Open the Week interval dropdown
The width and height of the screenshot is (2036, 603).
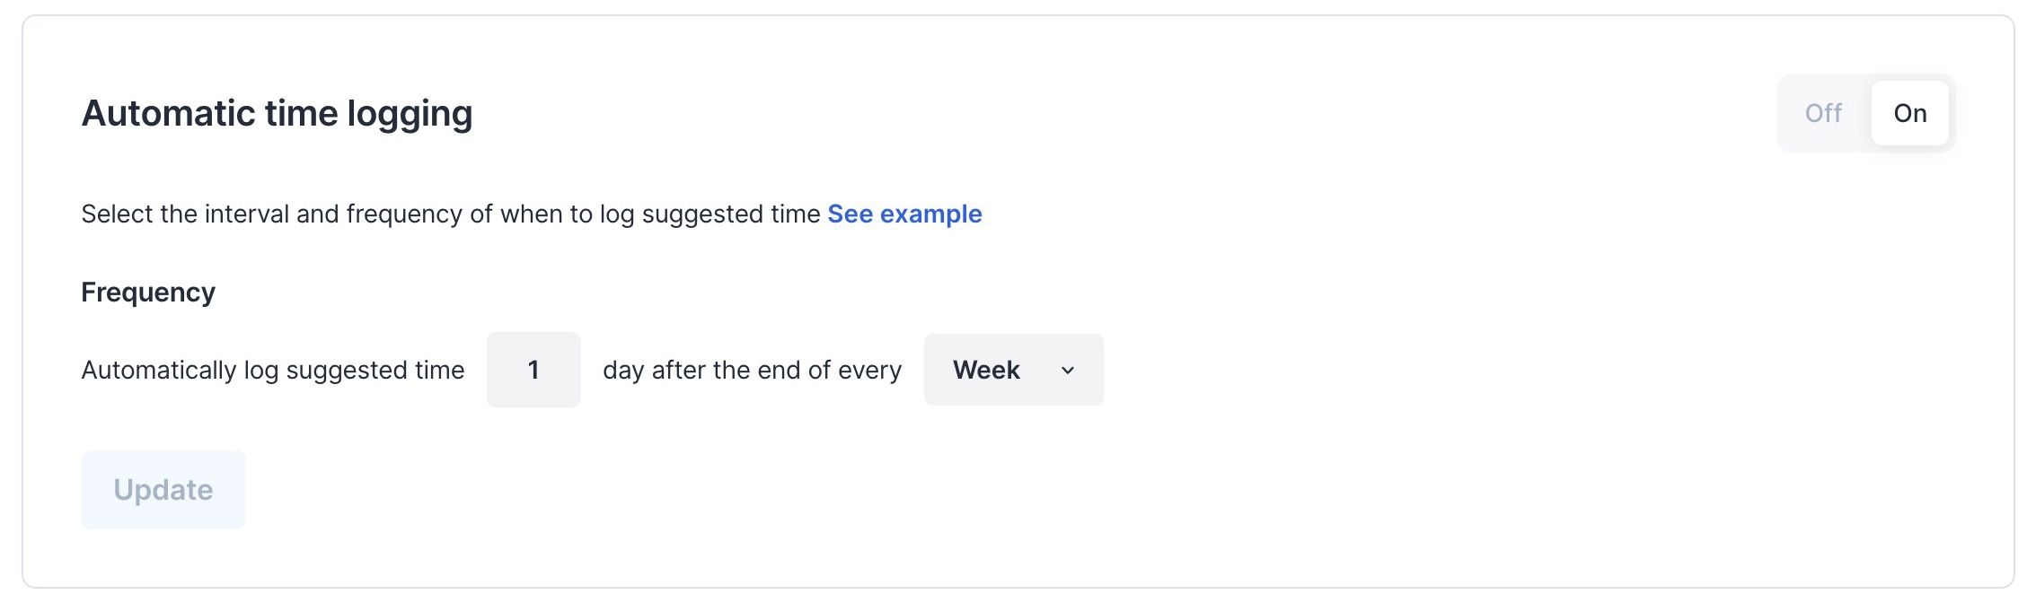(x=1013, y=370)
